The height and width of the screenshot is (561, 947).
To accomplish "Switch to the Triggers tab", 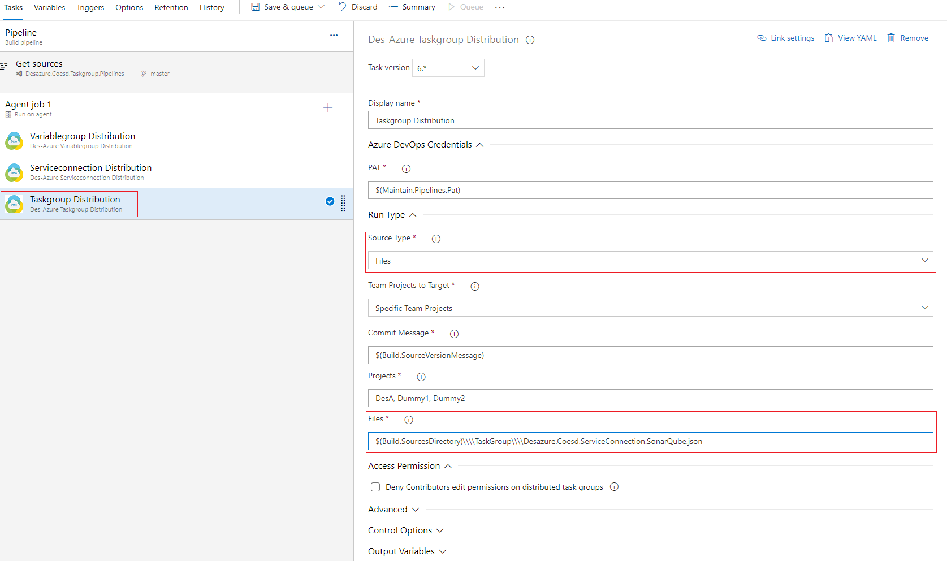I will (90, 7).
